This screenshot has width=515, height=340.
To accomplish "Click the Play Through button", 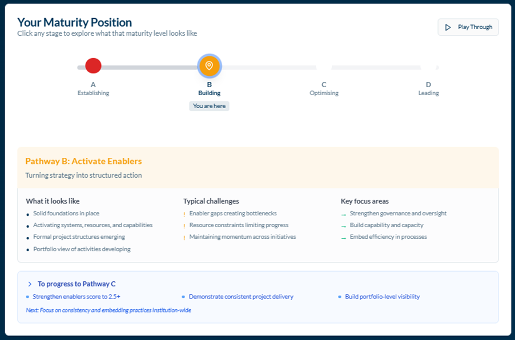I will click(468, 27).
